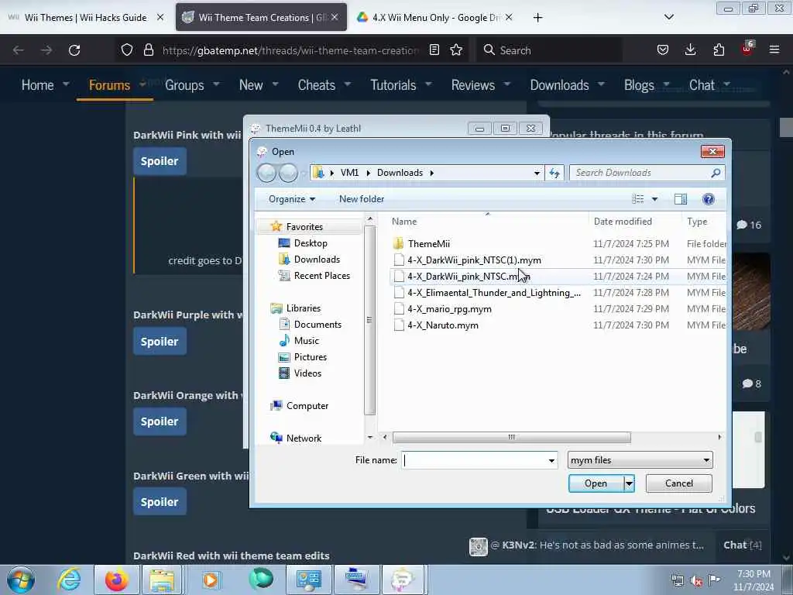Bookmark this page with star icon

pos(456,50)
